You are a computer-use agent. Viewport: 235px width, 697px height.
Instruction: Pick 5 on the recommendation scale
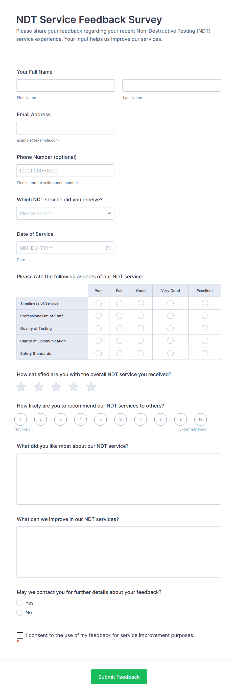[x=100, y=419]
